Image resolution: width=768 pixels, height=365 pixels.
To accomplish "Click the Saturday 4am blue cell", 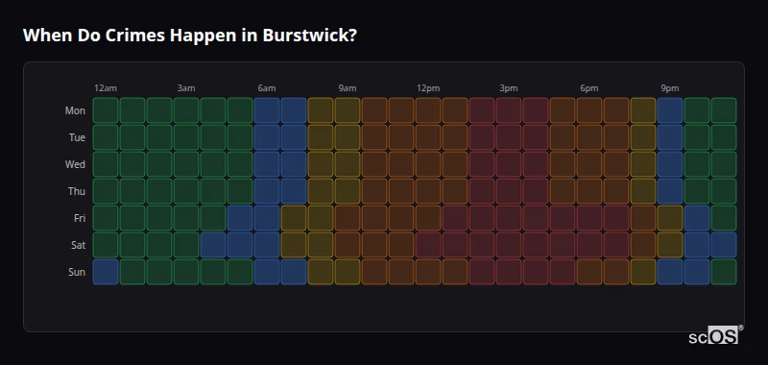I will click(213, 245).
